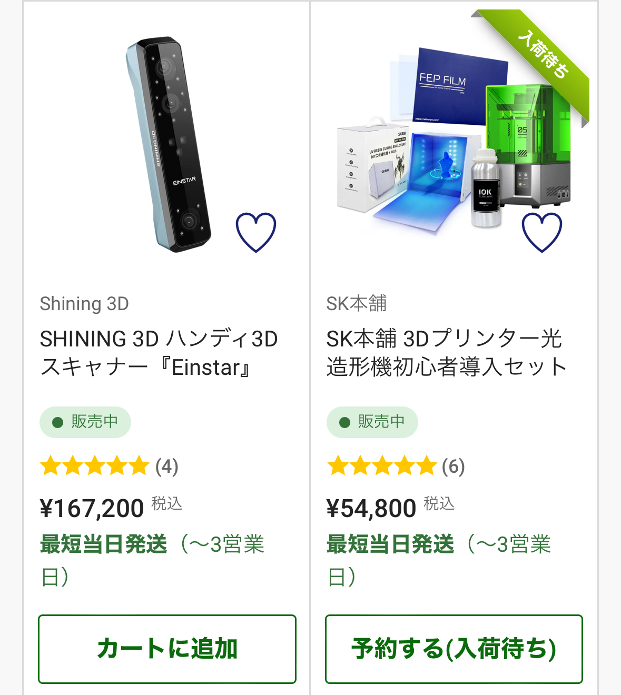Select the Shining 3D brand name
Screen dimensions: 621x695
click(x=84, y=304)
